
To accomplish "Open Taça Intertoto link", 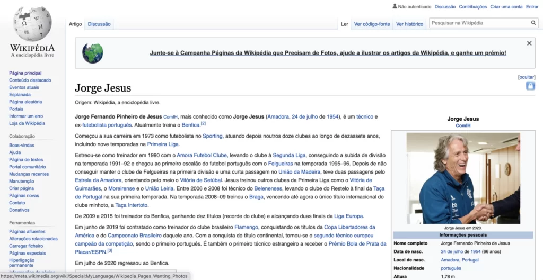I will click(x=132, y=205).
